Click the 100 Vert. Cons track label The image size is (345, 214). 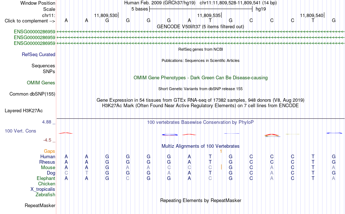coord(20,131)
